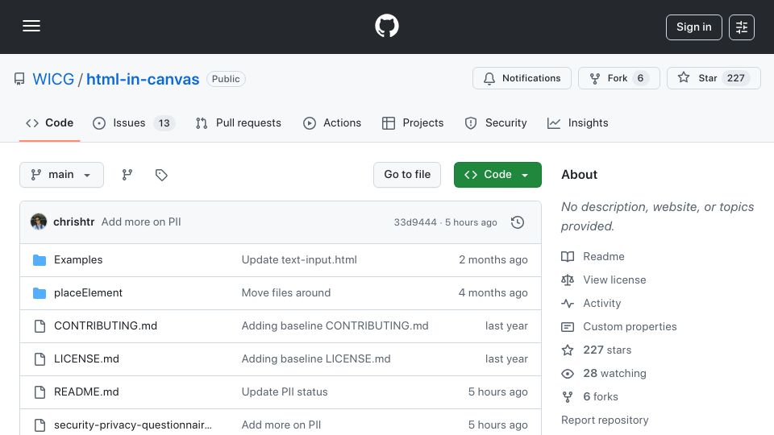Open the README.md file
The height and width of the screenshot is (435, 774).
click(x=86, y=392)
